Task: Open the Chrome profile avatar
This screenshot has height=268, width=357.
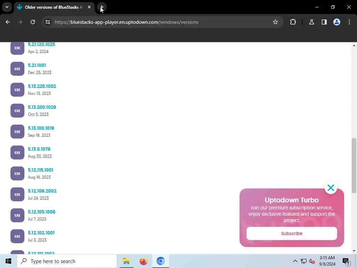Action: tap(337, 22)
